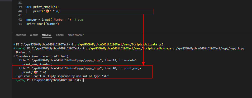Open the JUPYTER panel tab
This screenshot has width=252, height=98.
[x=60, y=35]
